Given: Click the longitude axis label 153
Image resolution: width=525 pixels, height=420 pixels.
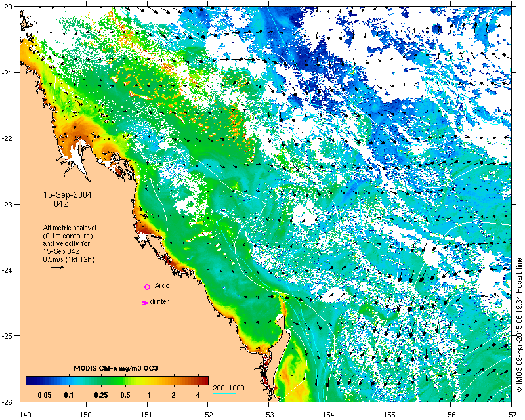Looking at the screenshot, I should pos(268,415).
